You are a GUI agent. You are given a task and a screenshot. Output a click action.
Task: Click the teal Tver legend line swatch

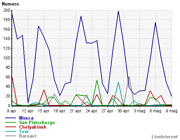coord(10,131)
